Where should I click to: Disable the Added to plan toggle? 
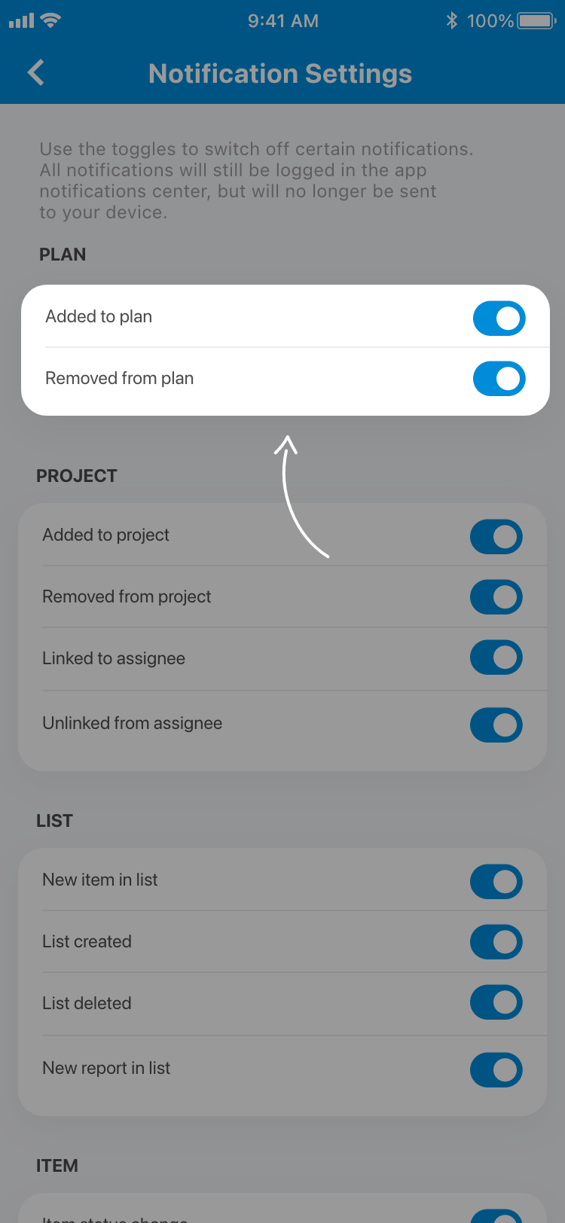(x=499, y=319)
